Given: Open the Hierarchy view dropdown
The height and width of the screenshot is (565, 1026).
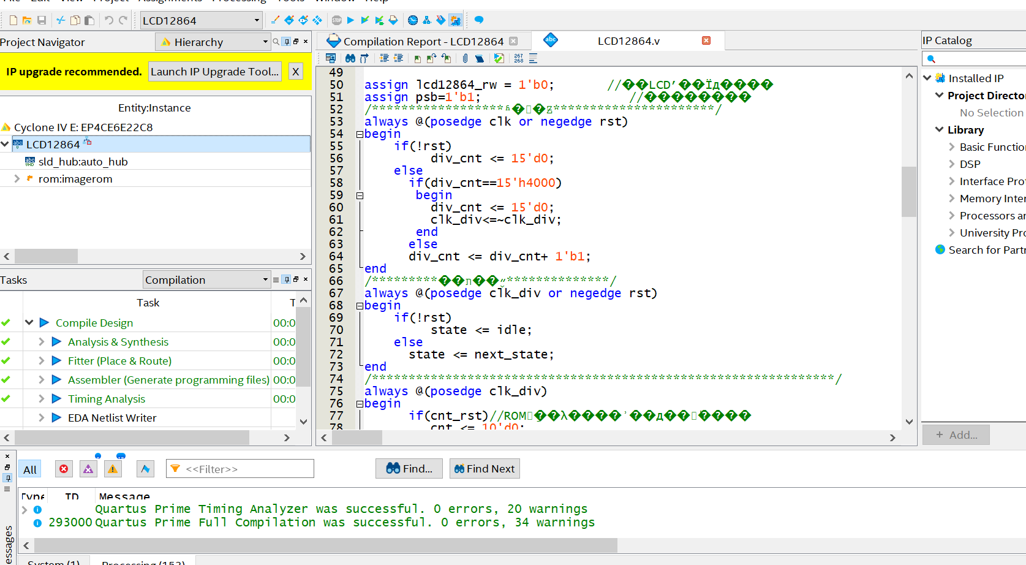Looking at the screenshot, I should pyautogui.click(x=213, y=42).
